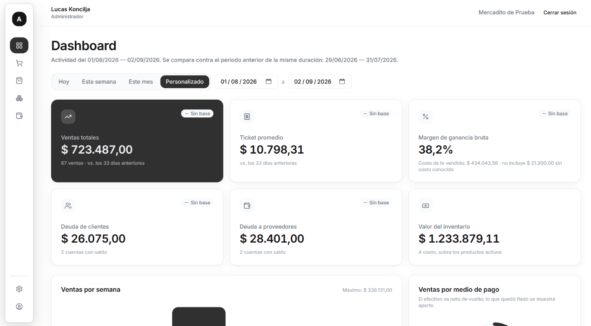Image resolution: width=591 pixels, height=326 pixels.
Task: Click the $ 28.401,00 supplier debt value
Action: tap(272, 239)
